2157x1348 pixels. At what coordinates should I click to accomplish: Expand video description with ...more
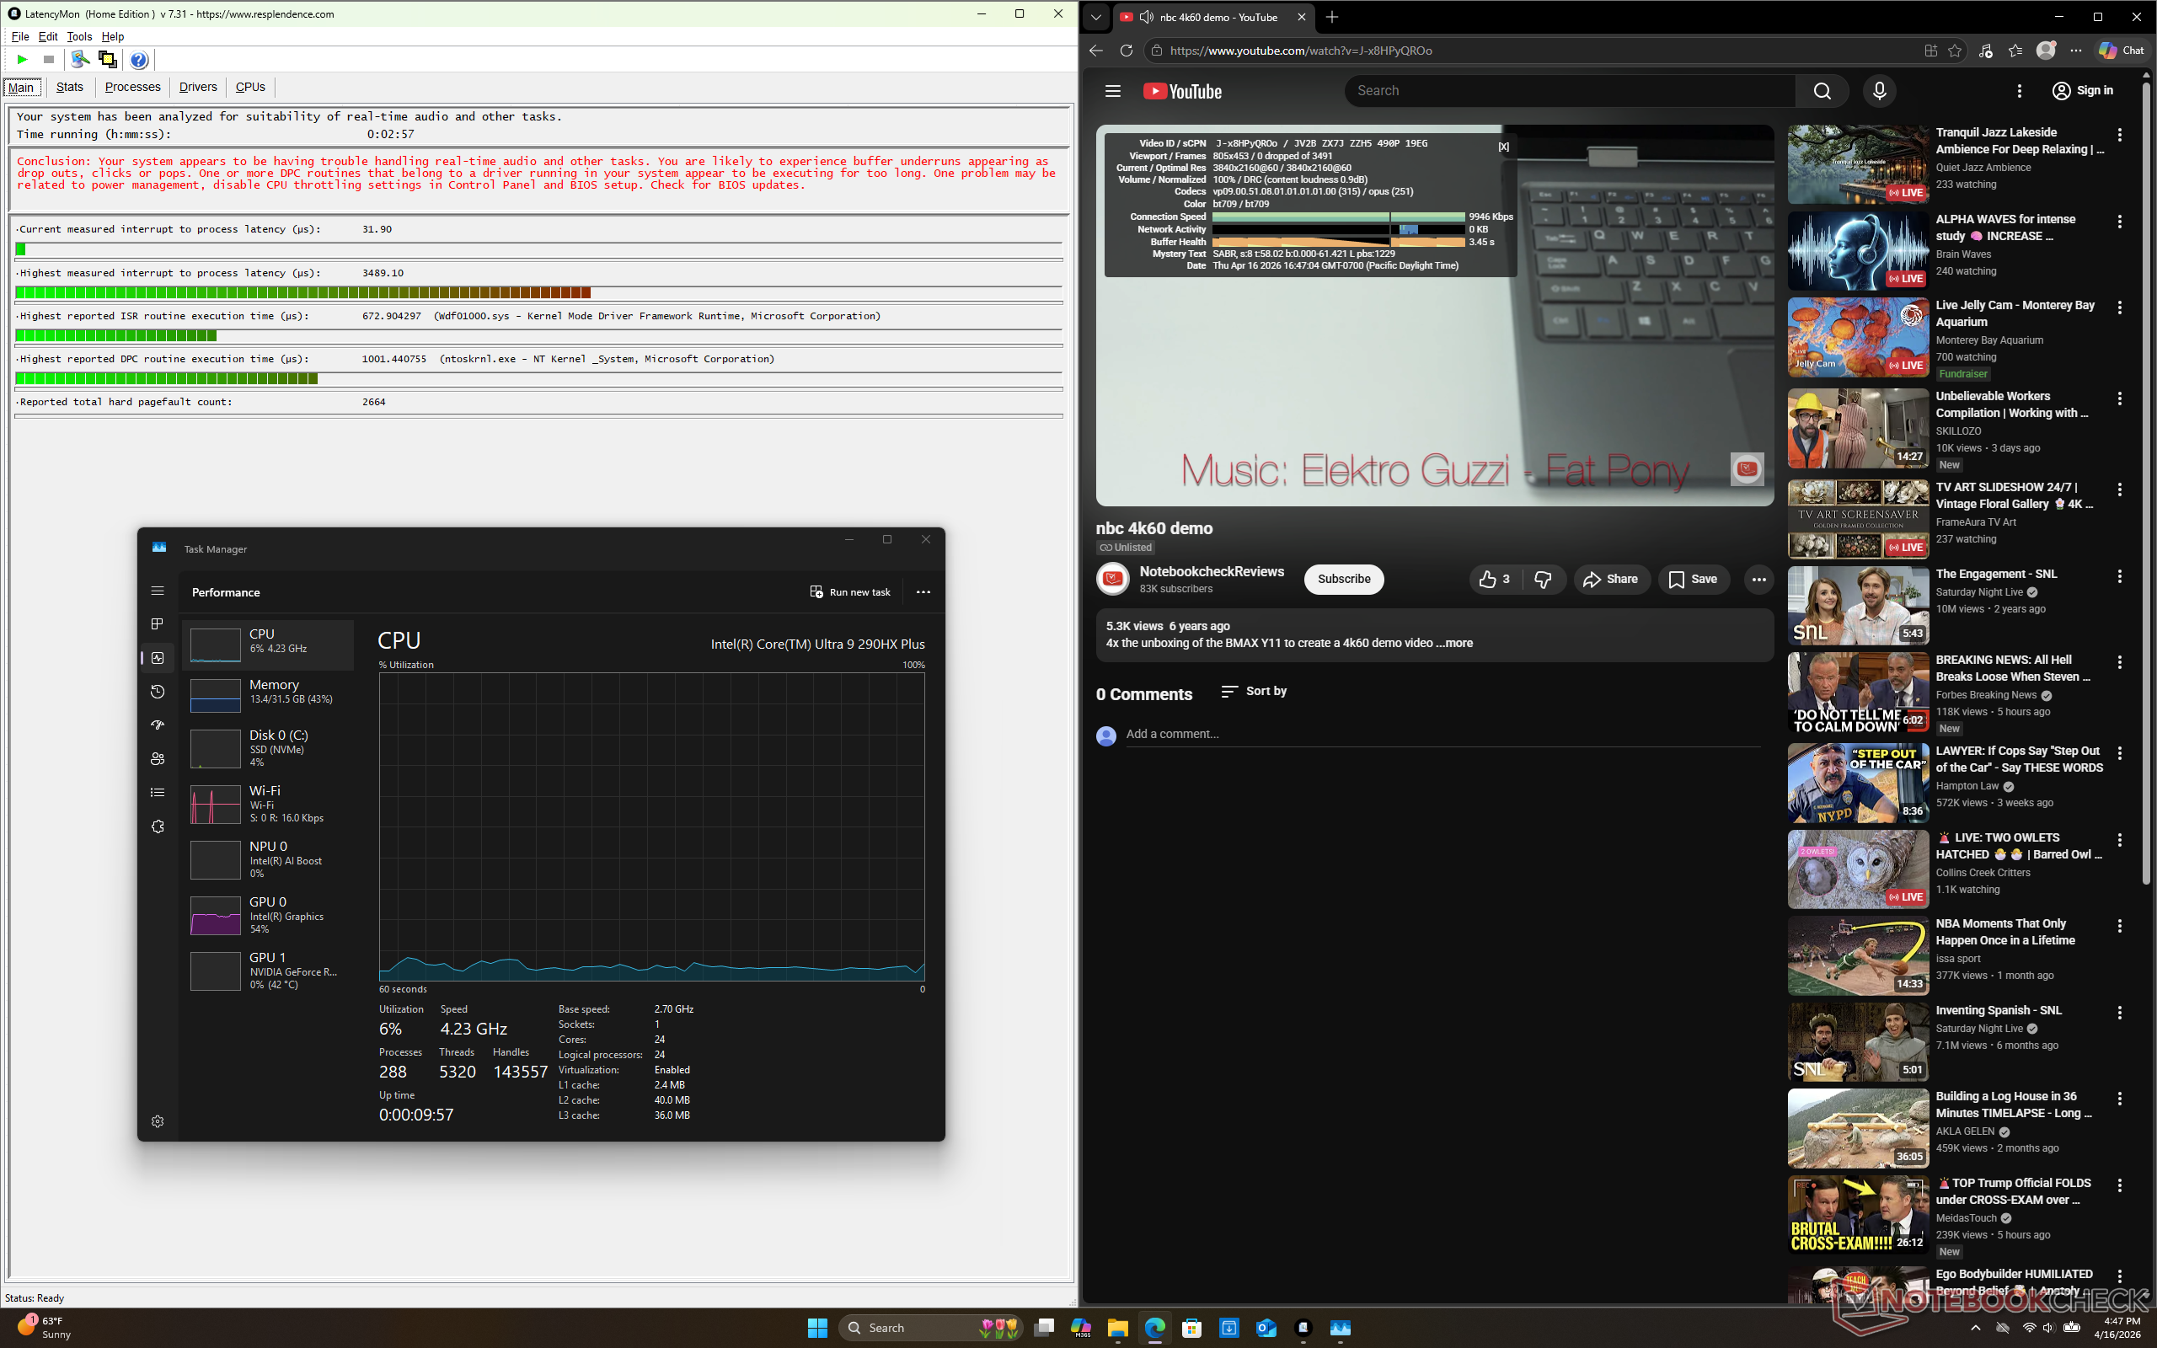(x=1453, y=643)
